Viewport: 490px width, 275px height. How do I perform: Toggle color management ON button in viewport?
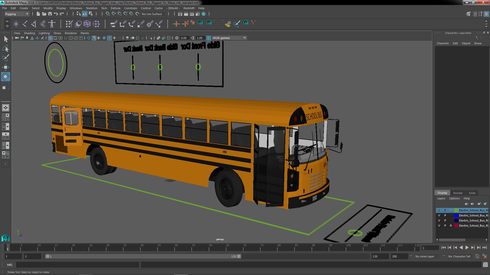(x=209, y=38)
